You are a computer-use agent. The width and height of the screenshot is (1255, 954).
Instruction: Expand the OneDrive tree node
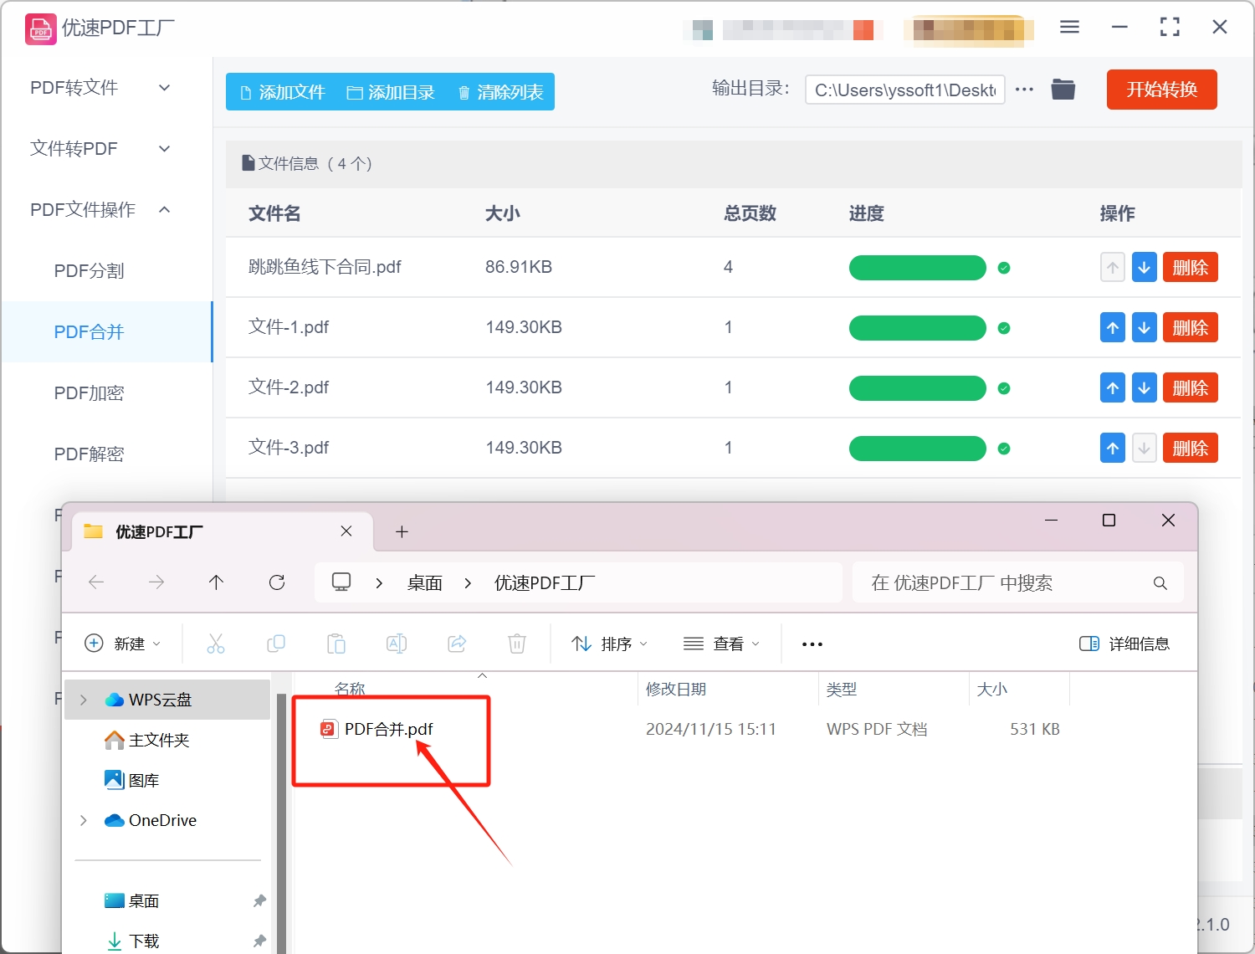[x=84, y=820]
